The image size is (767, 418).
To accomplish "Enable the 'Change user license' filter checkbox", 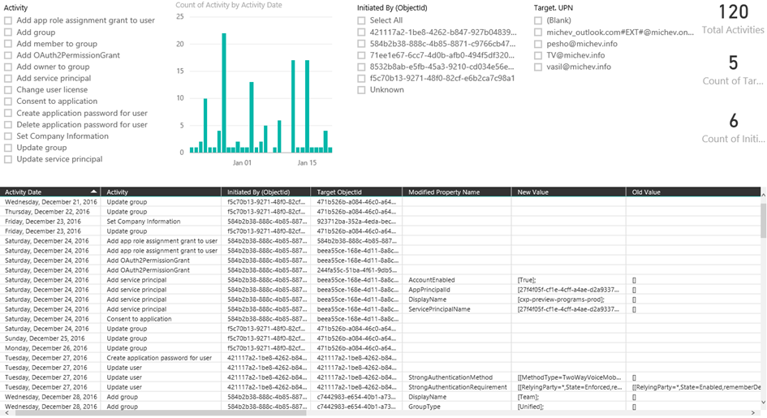I will [x=8, y=90].
